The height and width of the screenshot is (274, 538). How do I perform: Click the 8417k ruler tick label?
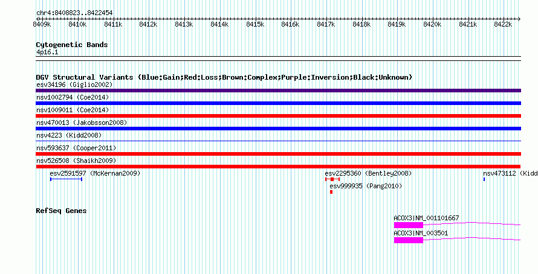point(326,24)
